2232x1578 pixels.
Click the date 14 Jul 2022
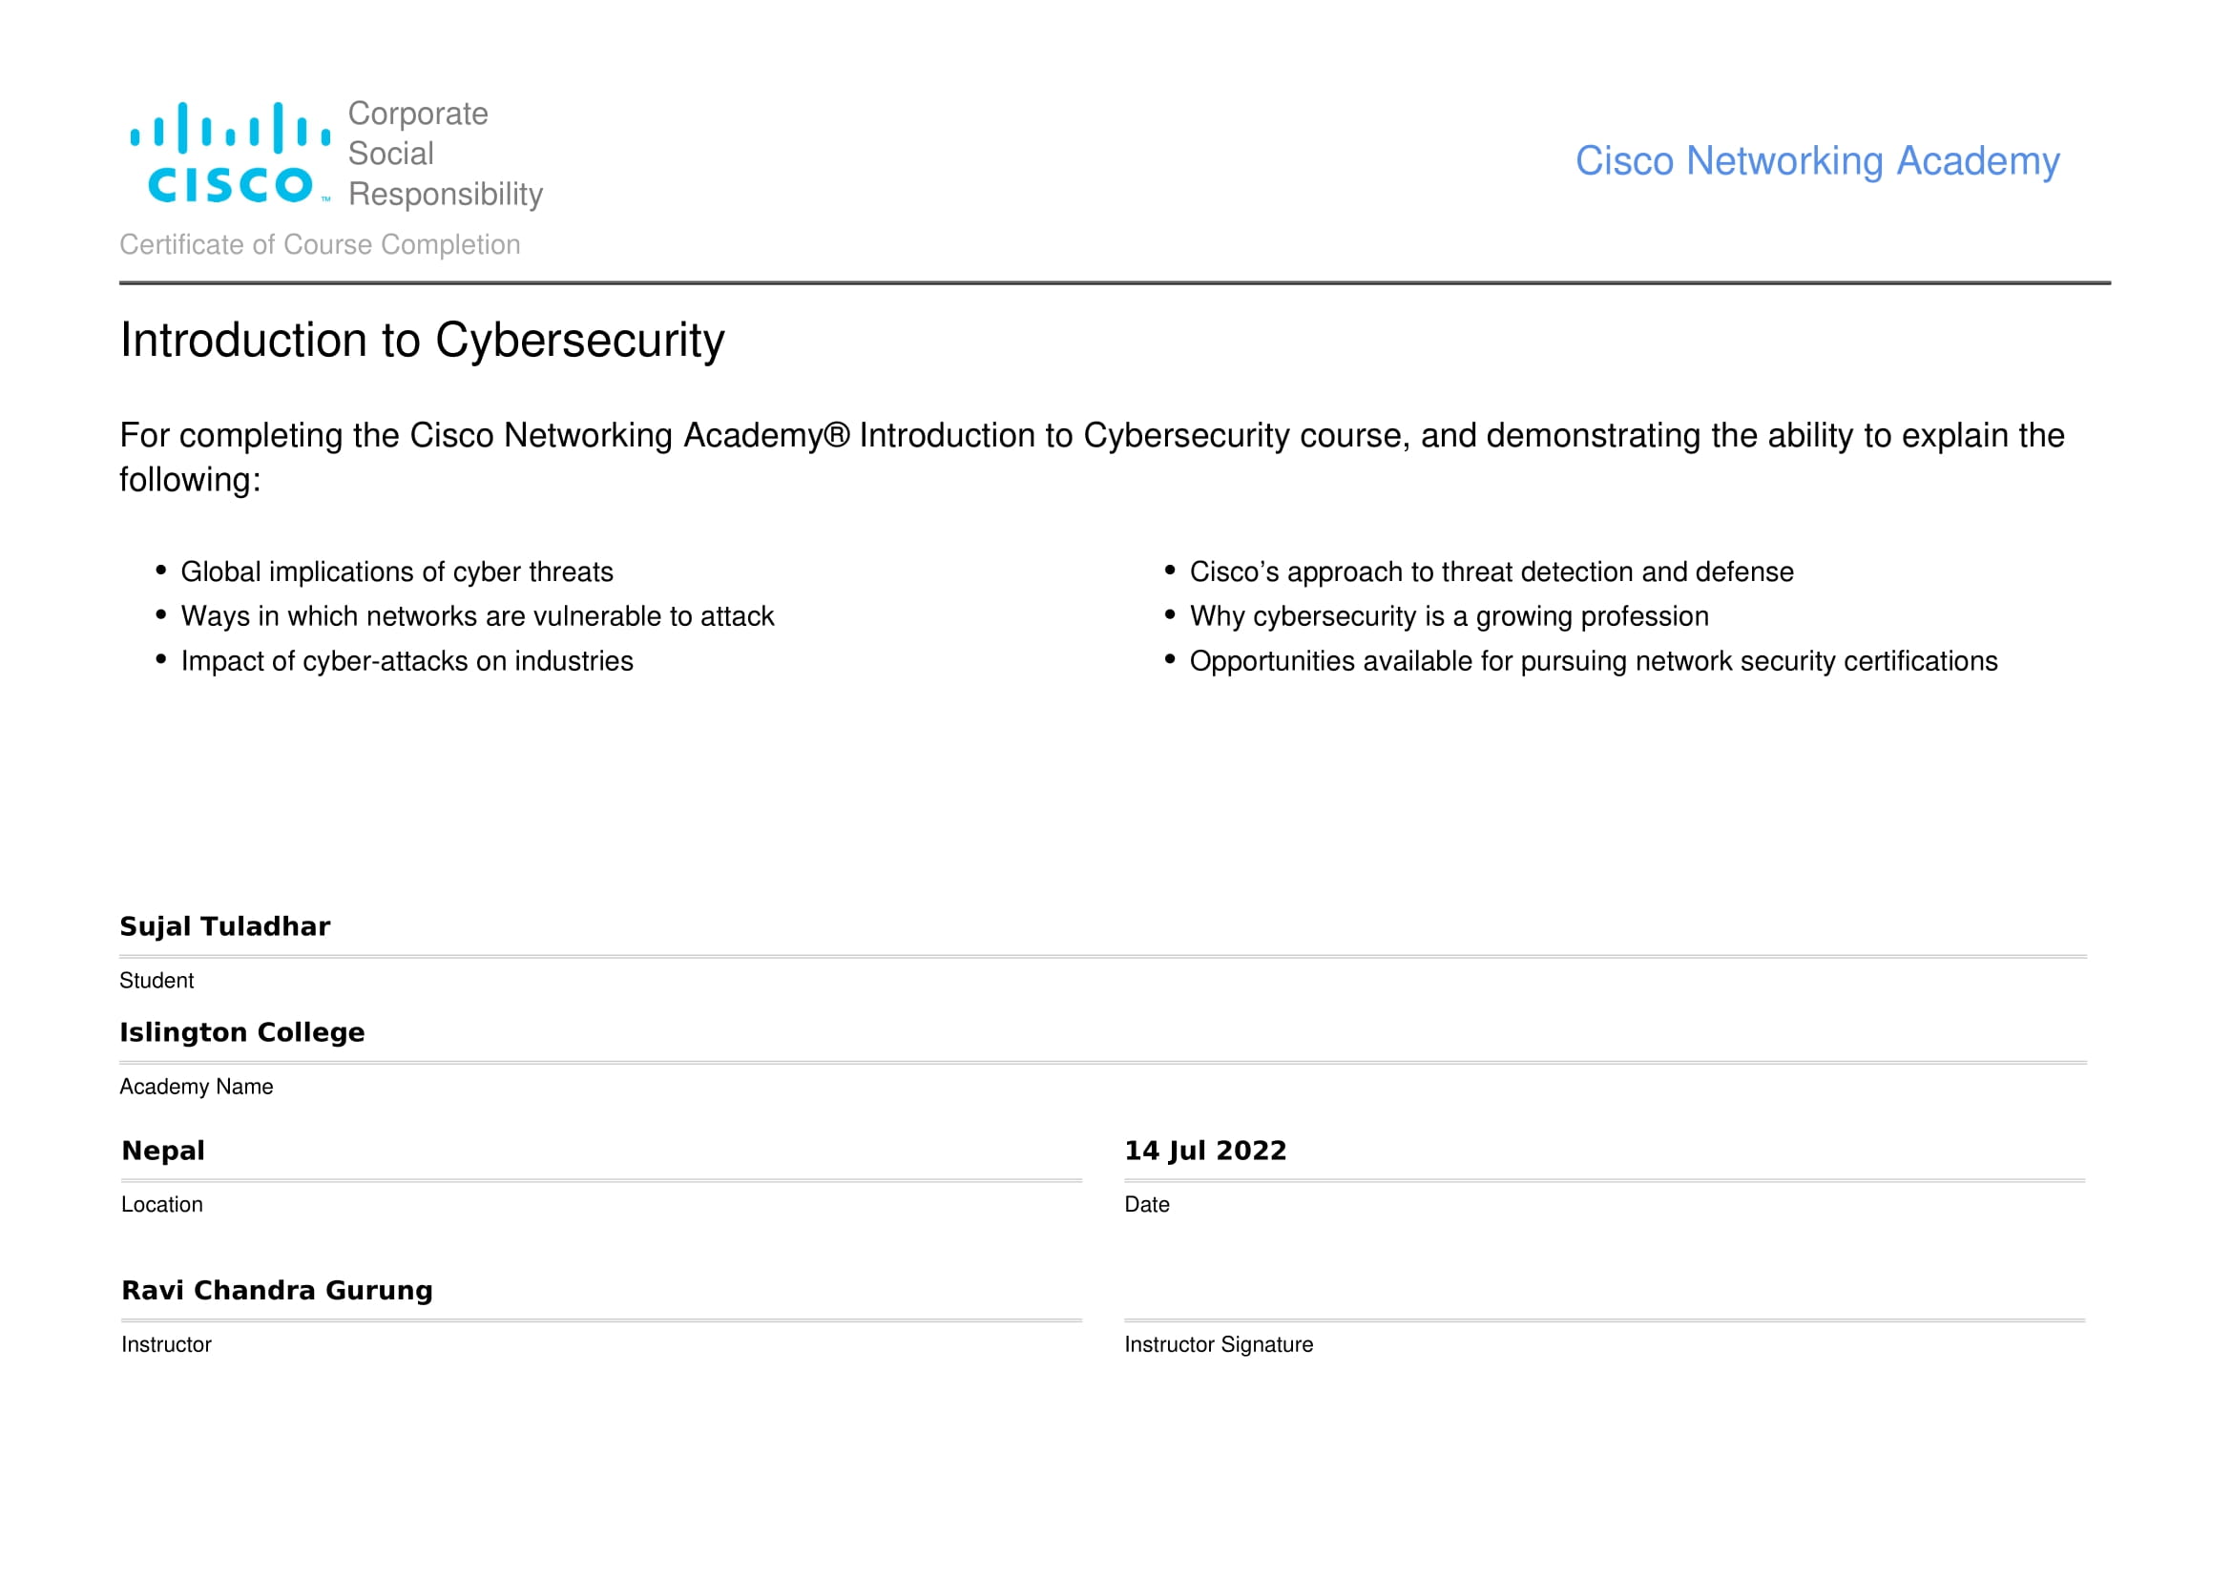(1204, 1152)
